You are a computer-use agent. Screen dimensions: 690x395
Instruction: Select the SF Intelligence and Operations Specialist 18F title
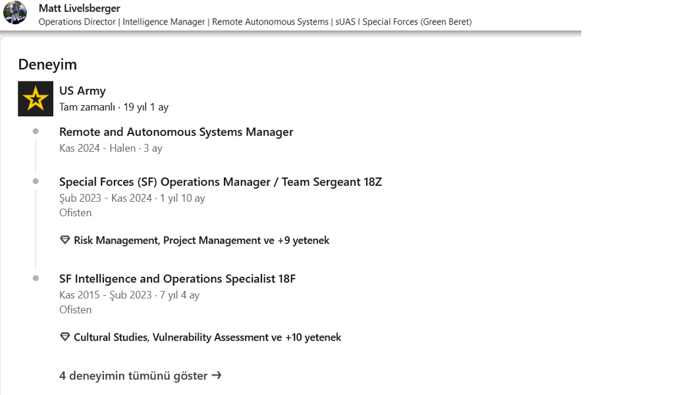(177, 279)
